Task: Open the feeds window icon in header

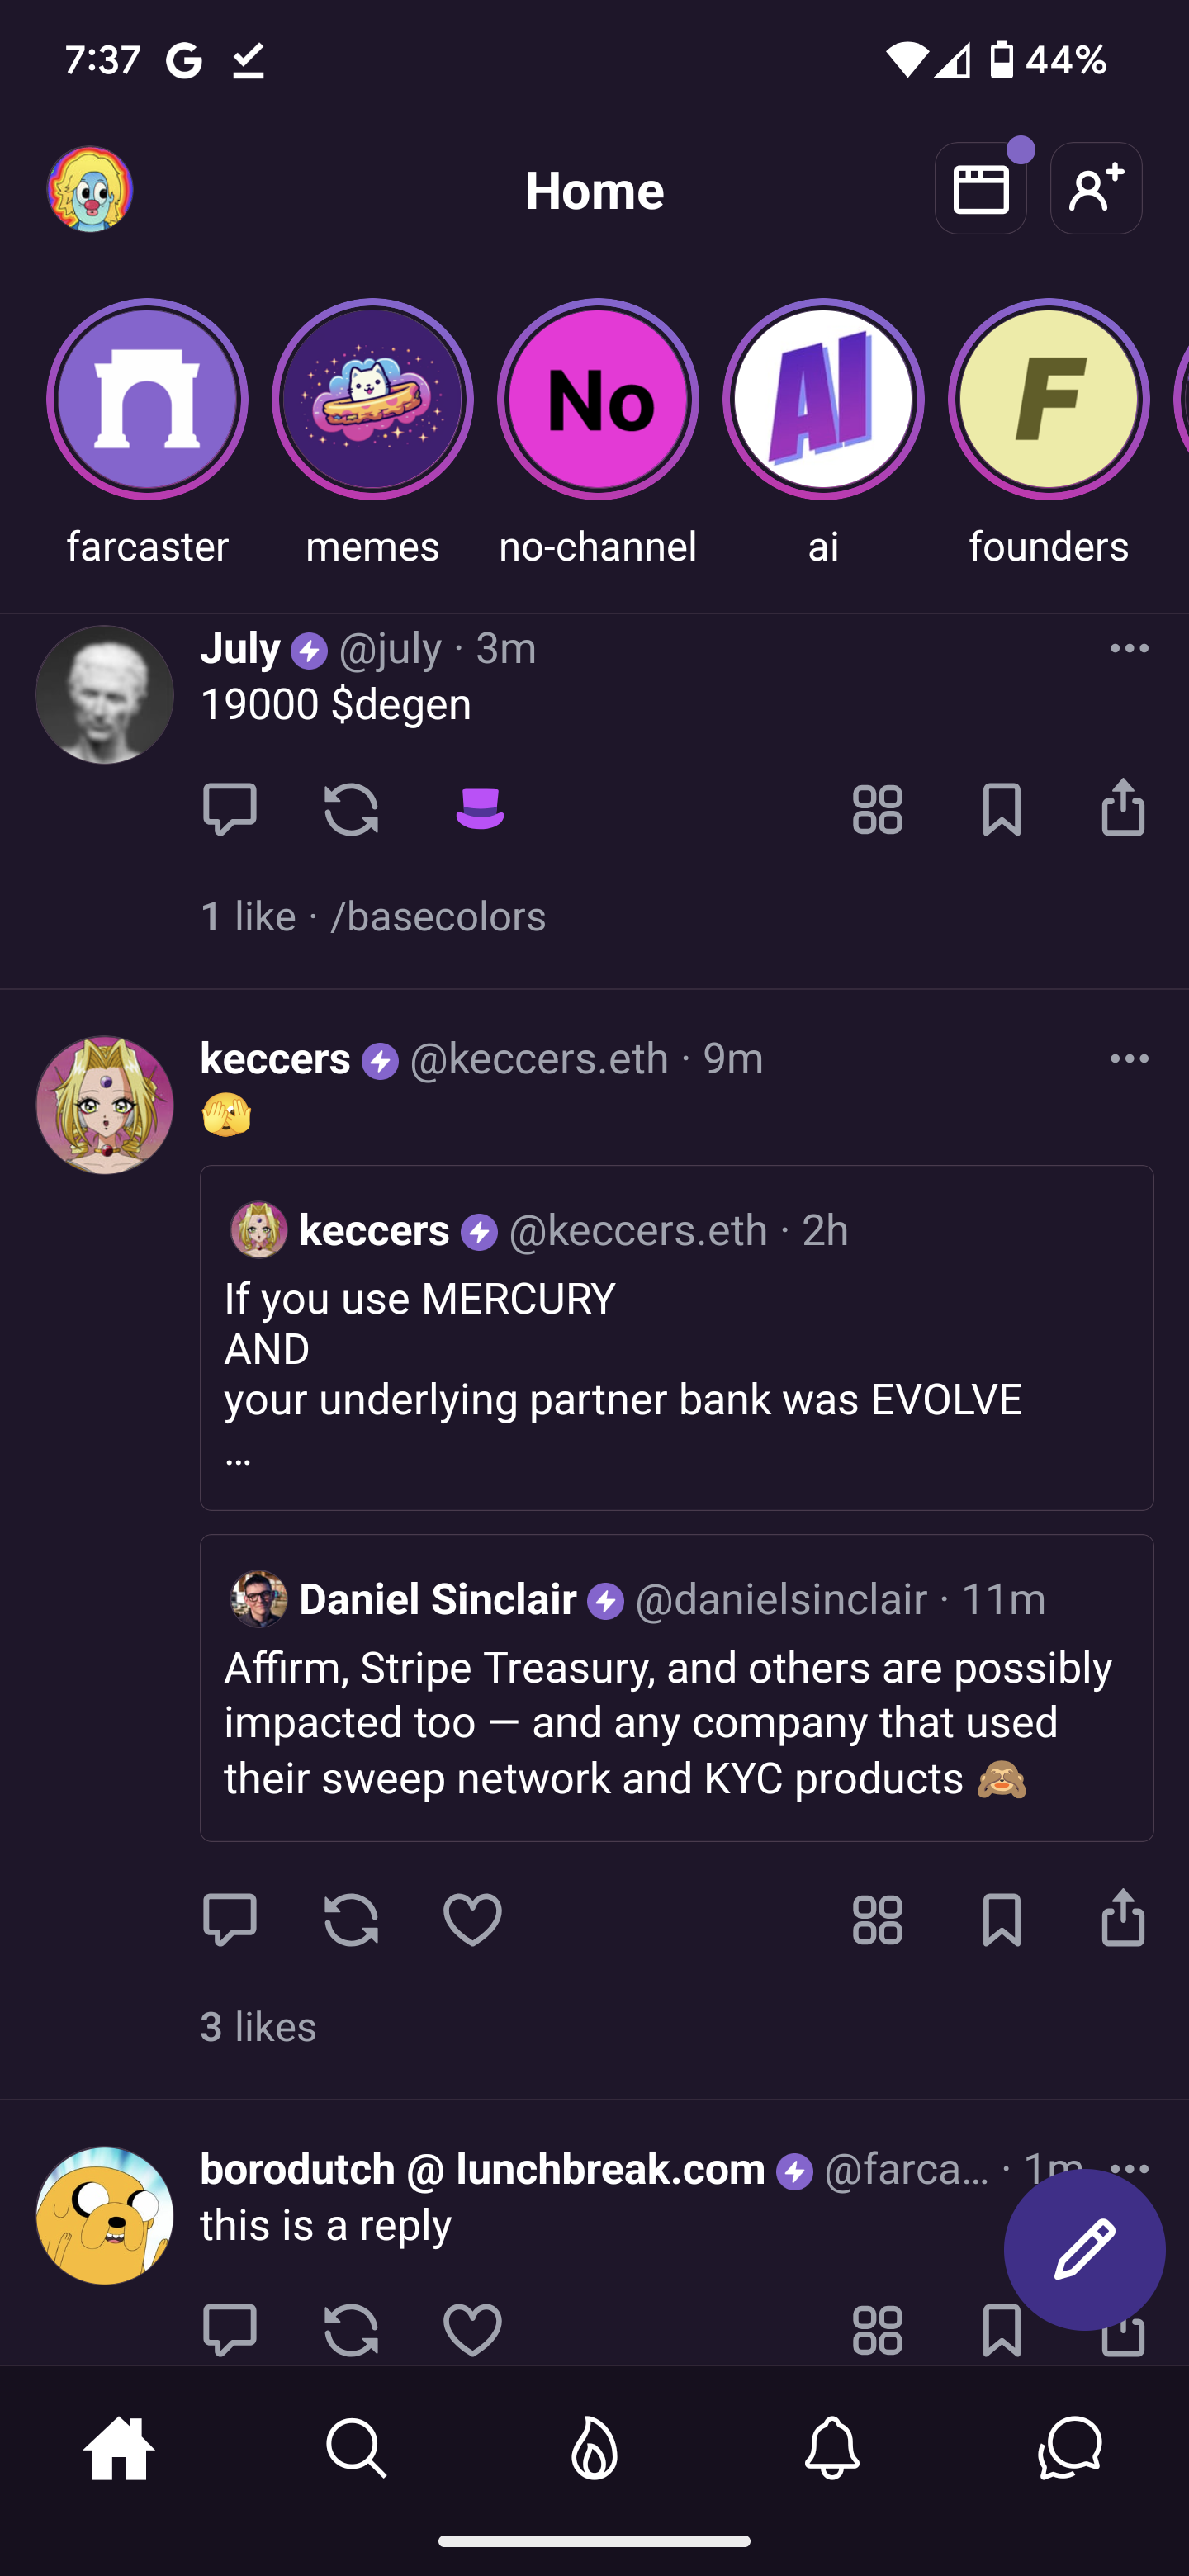Action: point(980,189)
